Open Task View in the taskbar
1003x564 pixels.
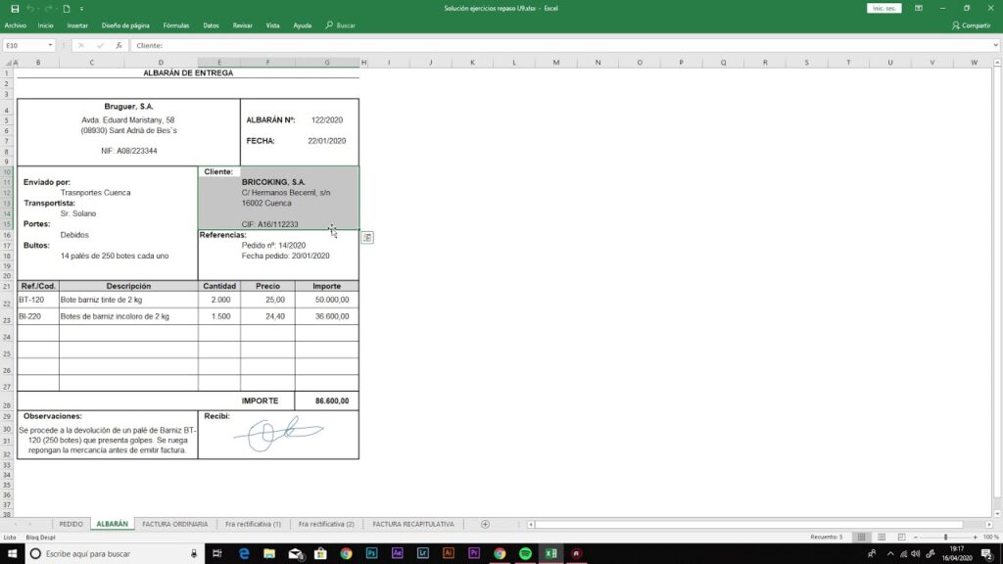pyautogui.click(x=216, y=554)
